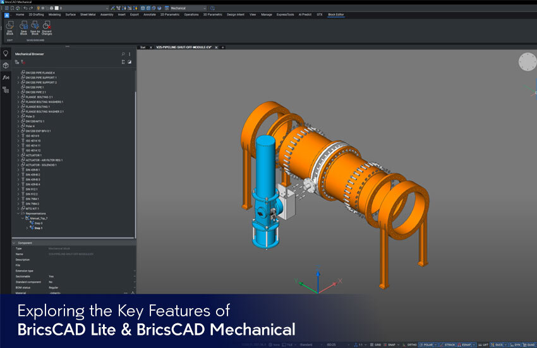Screen dimensions: 537x348
Task: Open the Mechanical Browser cube side icon
Action: [6, 65]
